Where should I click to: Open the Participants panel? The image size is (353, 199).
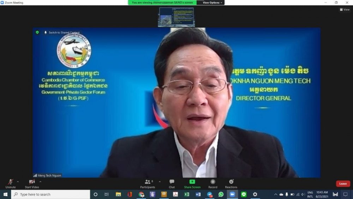[x=148, y=182]
